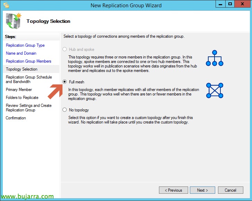Click the 'Select a topology of connections' instruction text
This screenshot has height=201, width=252.
124,36
